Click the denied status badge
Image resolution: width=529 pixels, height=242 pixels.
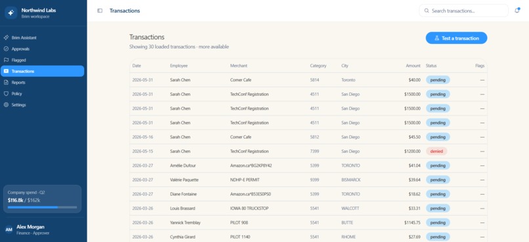436,151
